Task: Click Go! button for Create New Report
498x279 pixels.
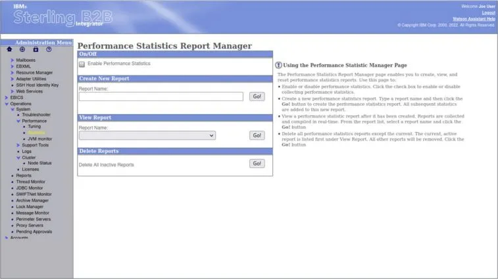Action: [257, 97]
